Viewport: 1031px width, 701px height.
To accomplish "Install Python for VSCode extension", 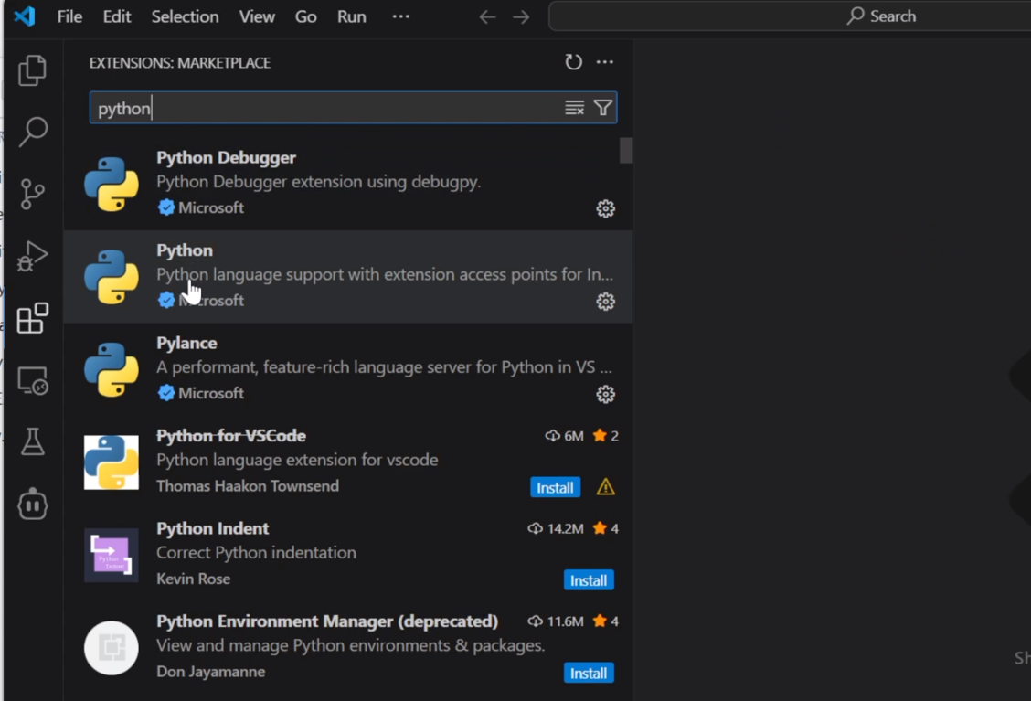I will (x=555, y=487).
